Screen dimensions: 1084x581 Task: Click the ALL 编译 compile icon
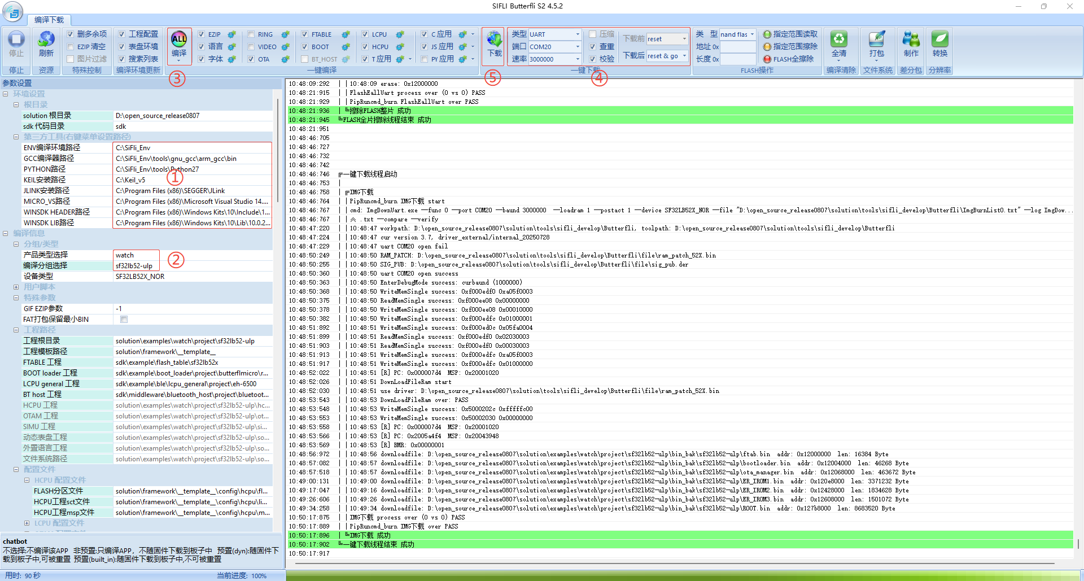pos(179,40)
